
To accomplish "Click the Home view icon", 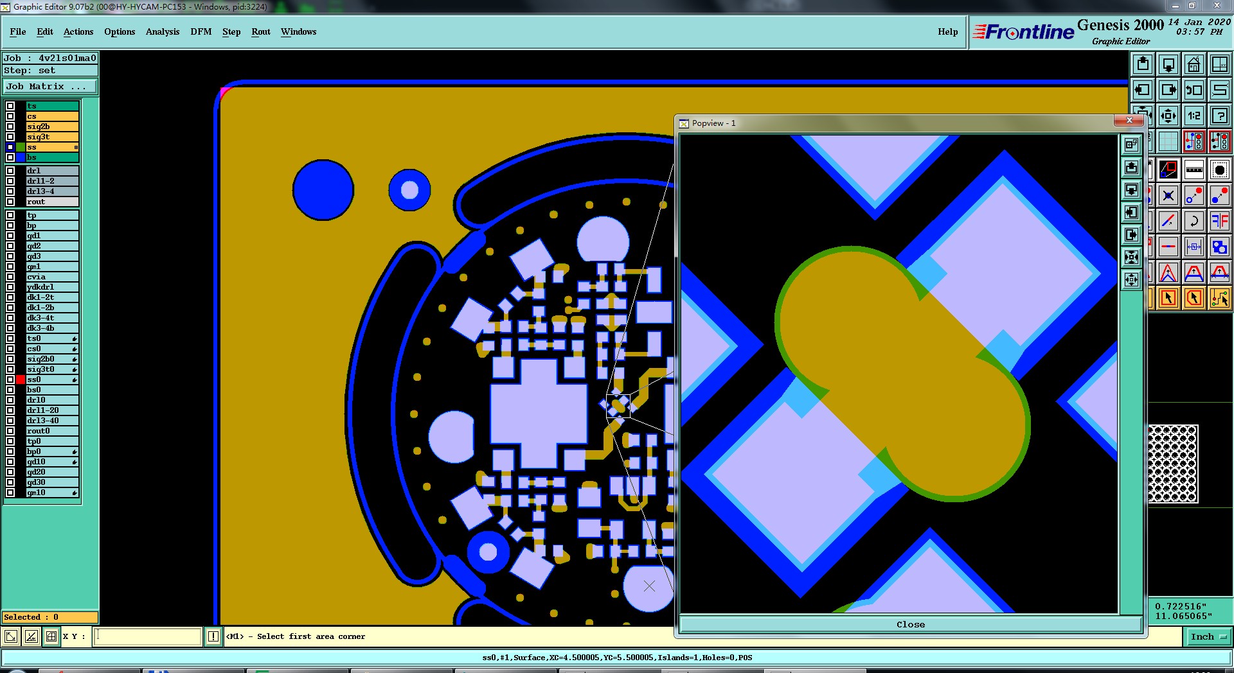I will 1194,64.
